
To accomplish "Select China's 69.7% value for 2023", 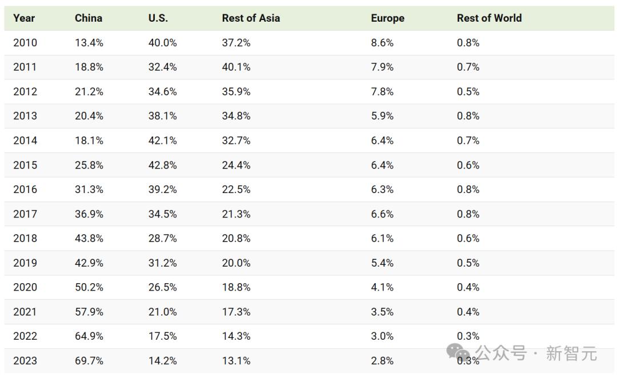I will coord(89,361).
